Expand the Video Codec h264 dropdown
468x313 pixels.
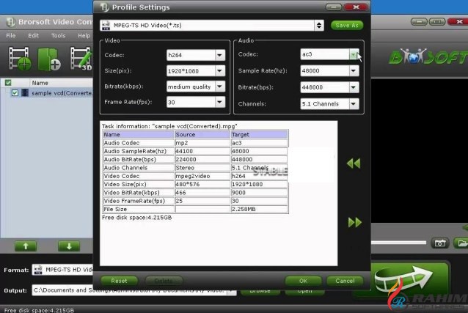click(x=219, y=55)
